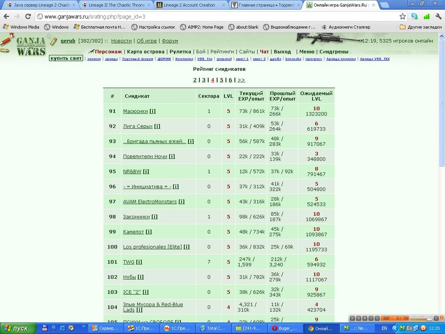Open the Масюсики syndicate link
This screenshot has width=445, height=334.
[135, 111]
